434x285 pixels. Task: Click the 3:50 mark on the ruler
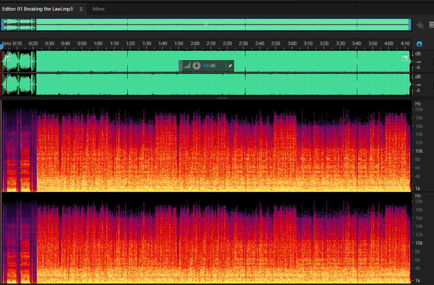373,43
